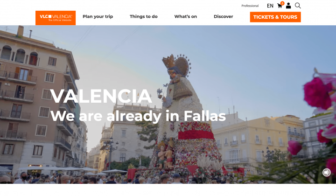This screenshot has height=196, width=336.
Task: Click the VALENCIA hero headline
Action: (x=101, y=96)
